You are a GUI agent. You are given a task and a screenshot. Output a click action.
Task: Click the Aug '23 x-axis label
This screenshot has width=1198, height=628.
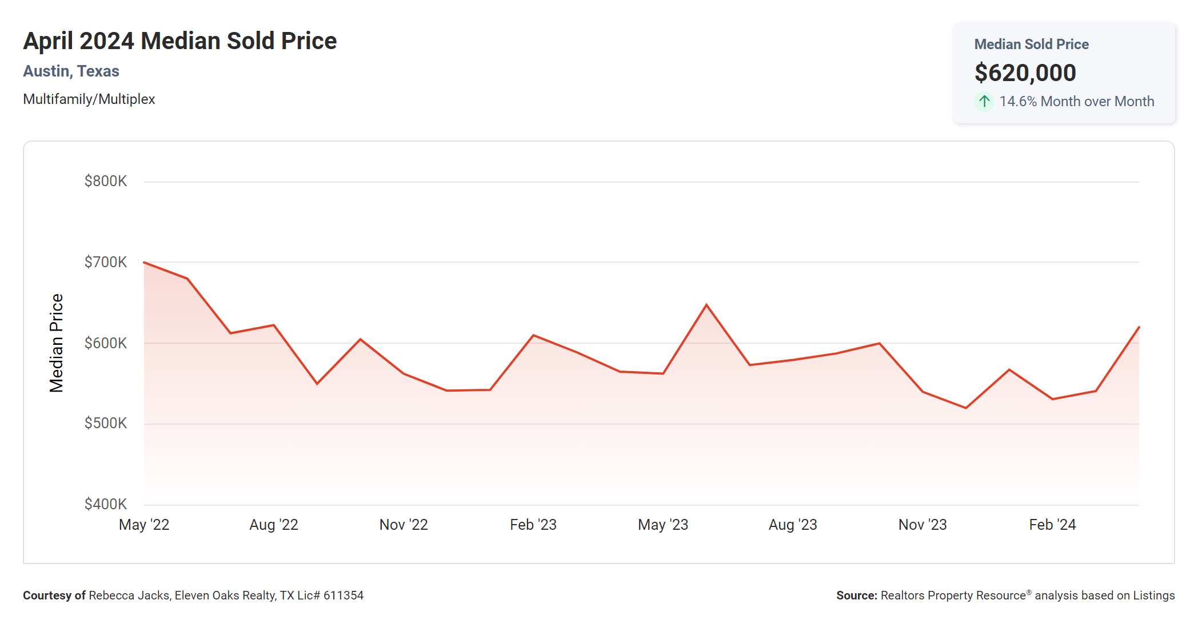(792, 525)
